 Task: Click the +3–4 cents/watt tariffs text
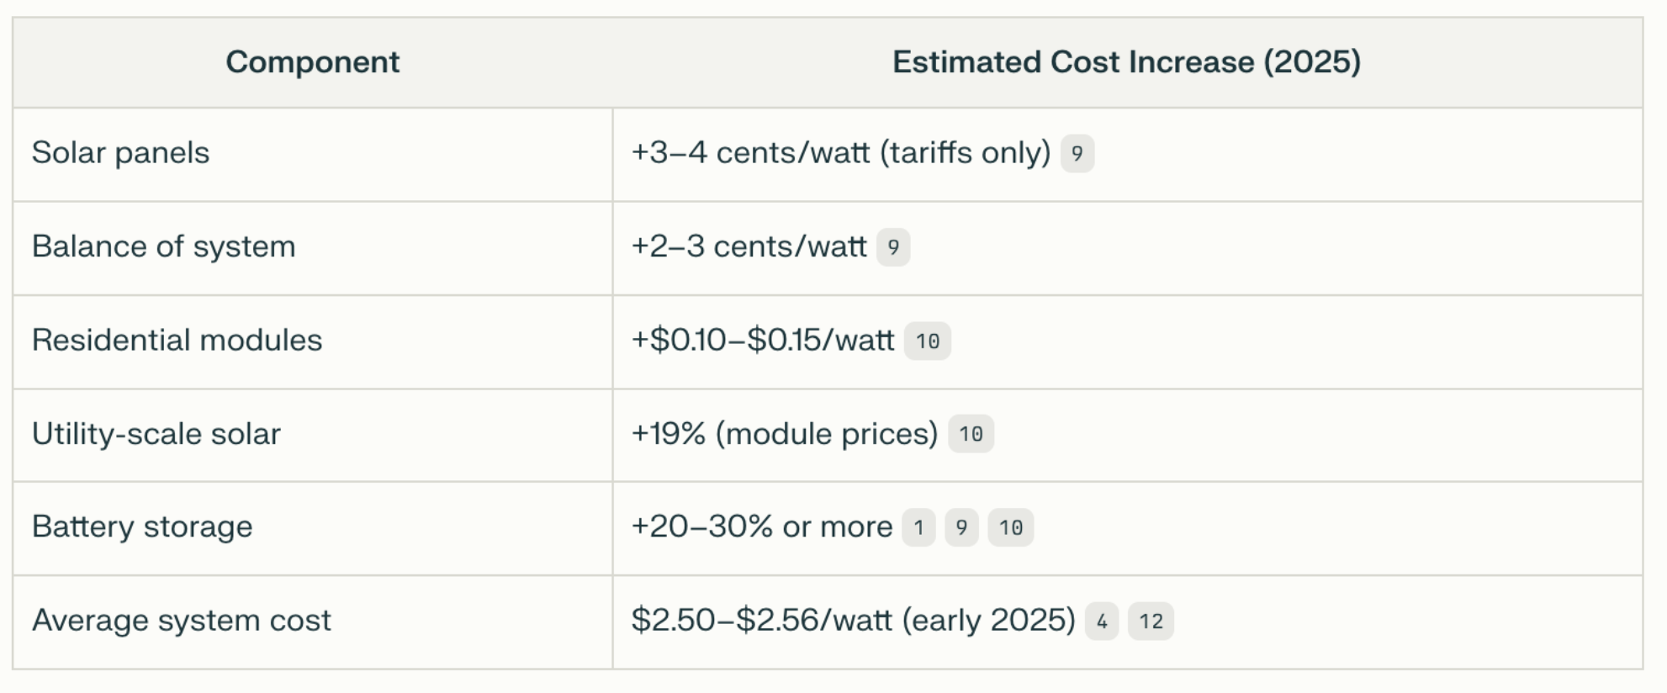click(x=841, y=153)
